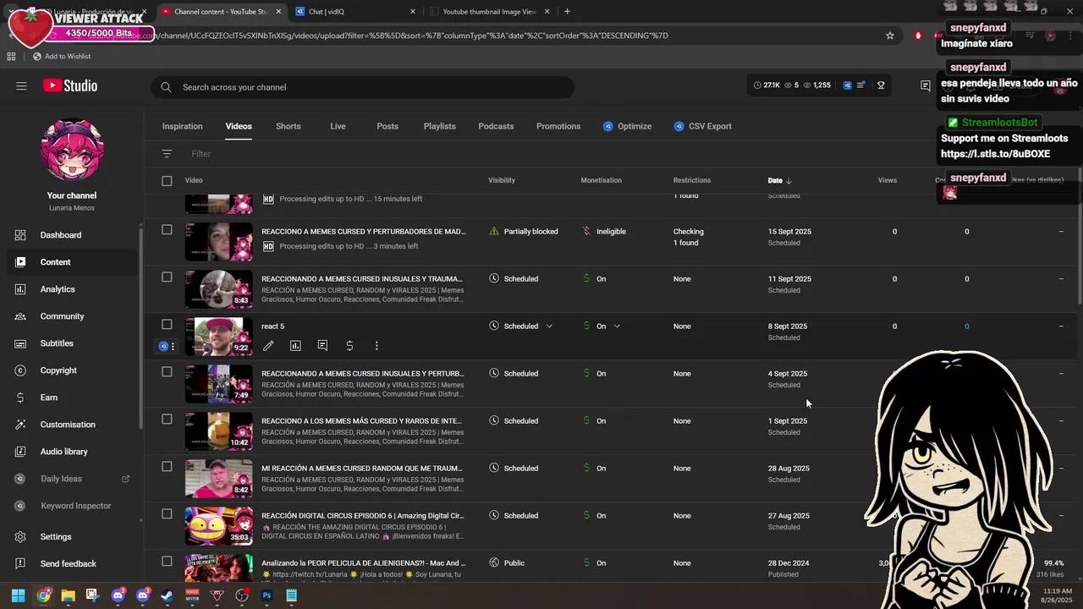The width and height of the screenshot is (1083, 609).
Task: Open a new browser tab with plus
Action: pos(567,12)
